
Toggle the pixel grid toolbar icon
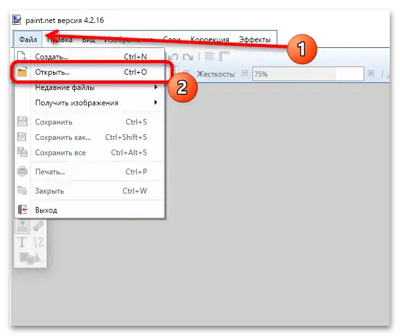click(209, 56)
